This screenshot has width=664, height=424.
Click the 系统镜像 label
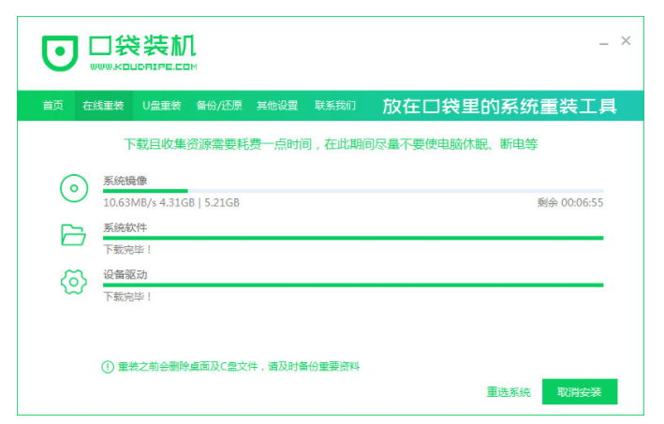125,181
